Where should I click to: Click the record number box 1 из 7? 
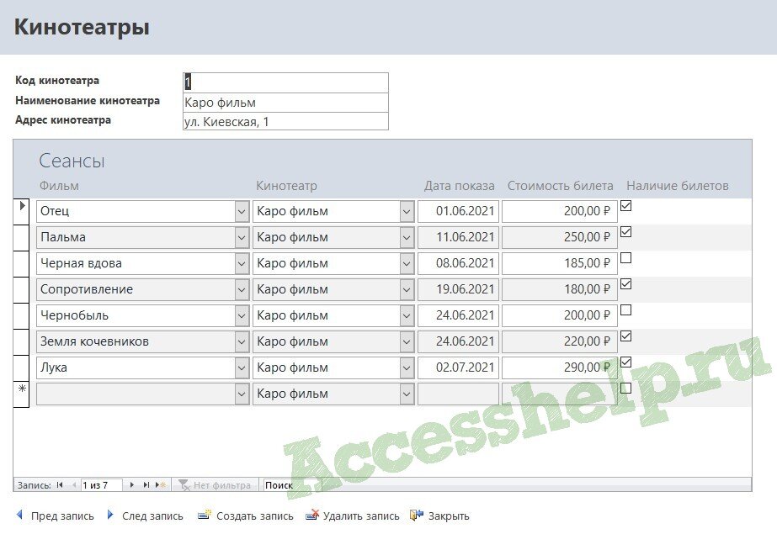(x=101, y=485)
